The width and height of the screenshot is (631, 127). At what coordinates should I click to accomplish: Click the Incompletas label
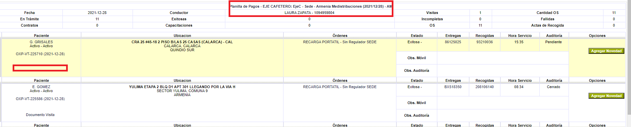tap(432, 19)
